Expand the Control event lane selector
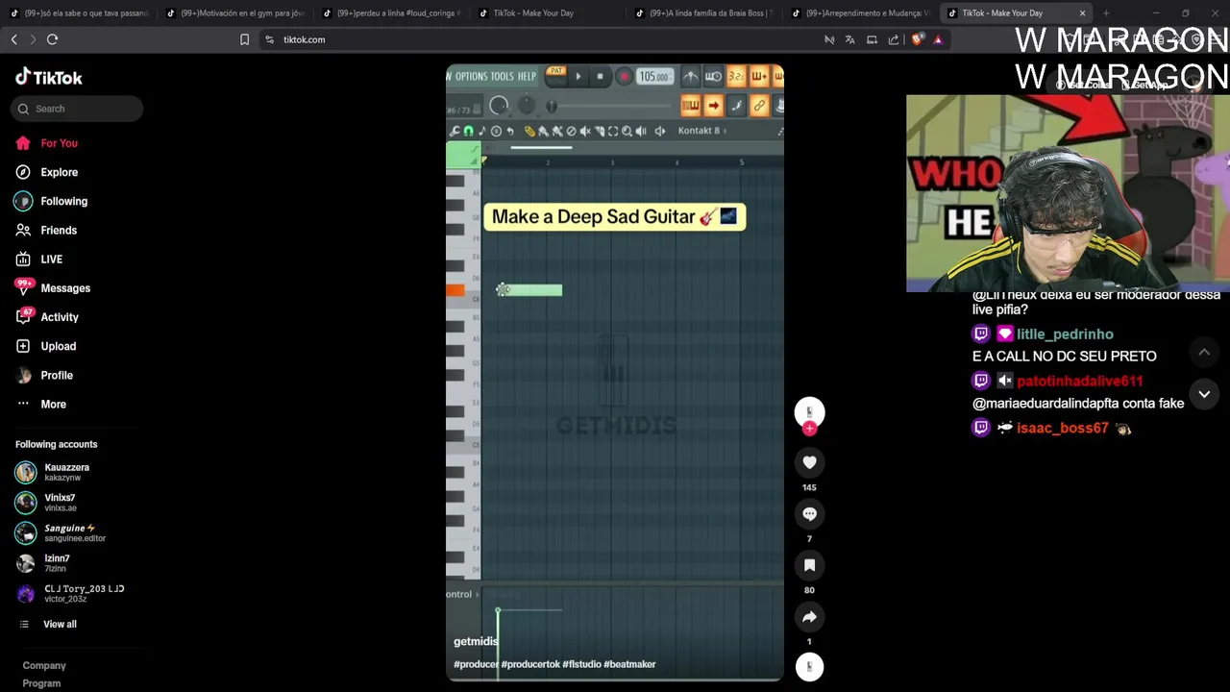The width and height of the screenshot is (1230, 692). (463, 594)
